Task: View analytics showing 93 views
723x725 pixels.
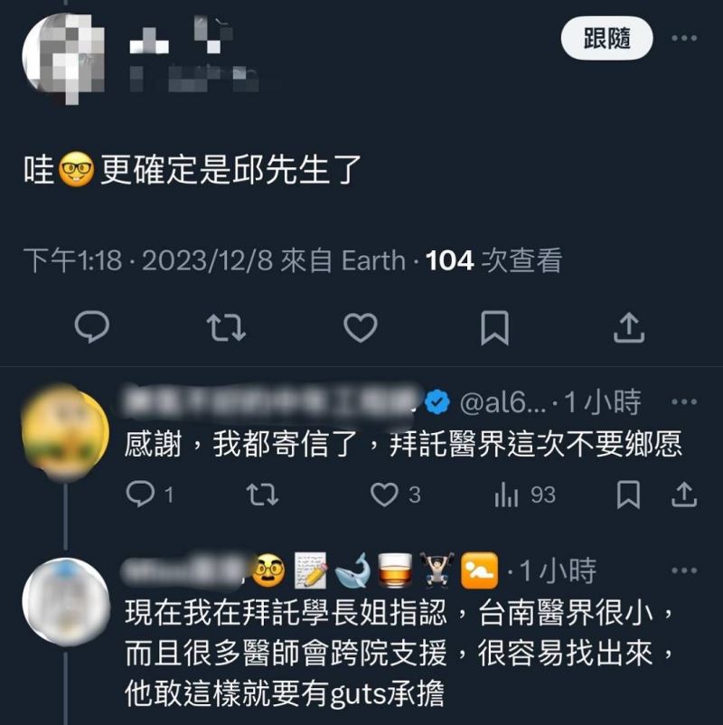Action: pos(525,494)
